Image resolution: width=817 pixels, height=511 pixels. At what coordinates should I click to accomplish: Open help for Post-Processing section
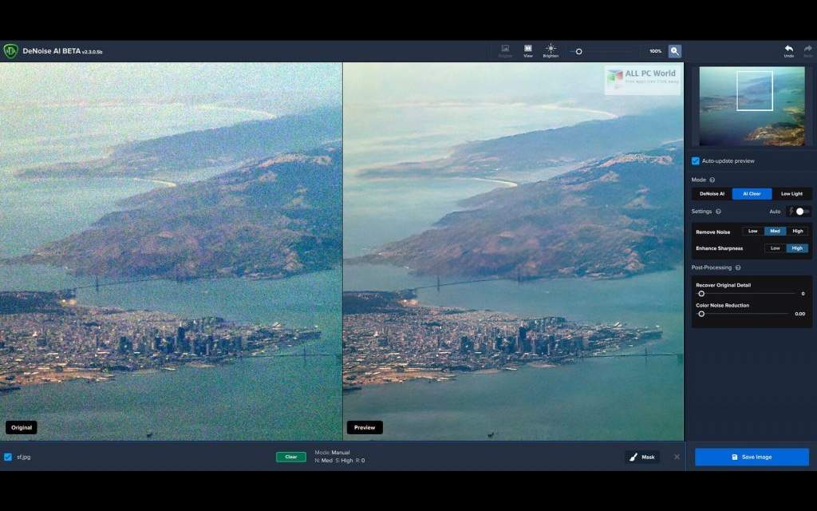click(x=738, y=267)
